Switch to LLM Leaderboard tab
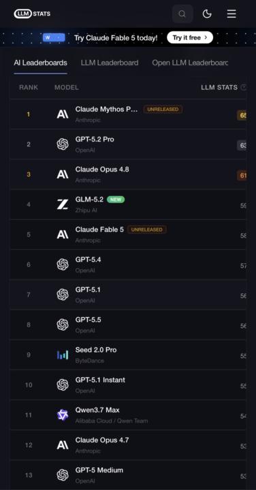Viewport: 256px width, 490px height. 110,63
